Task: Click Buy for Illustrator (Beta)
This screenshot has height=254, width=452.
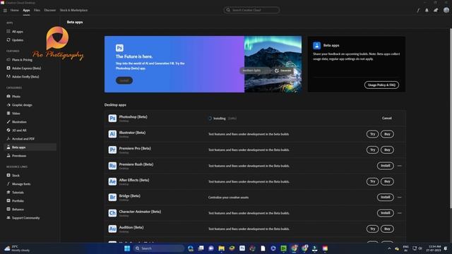Action: coord(387,134)
